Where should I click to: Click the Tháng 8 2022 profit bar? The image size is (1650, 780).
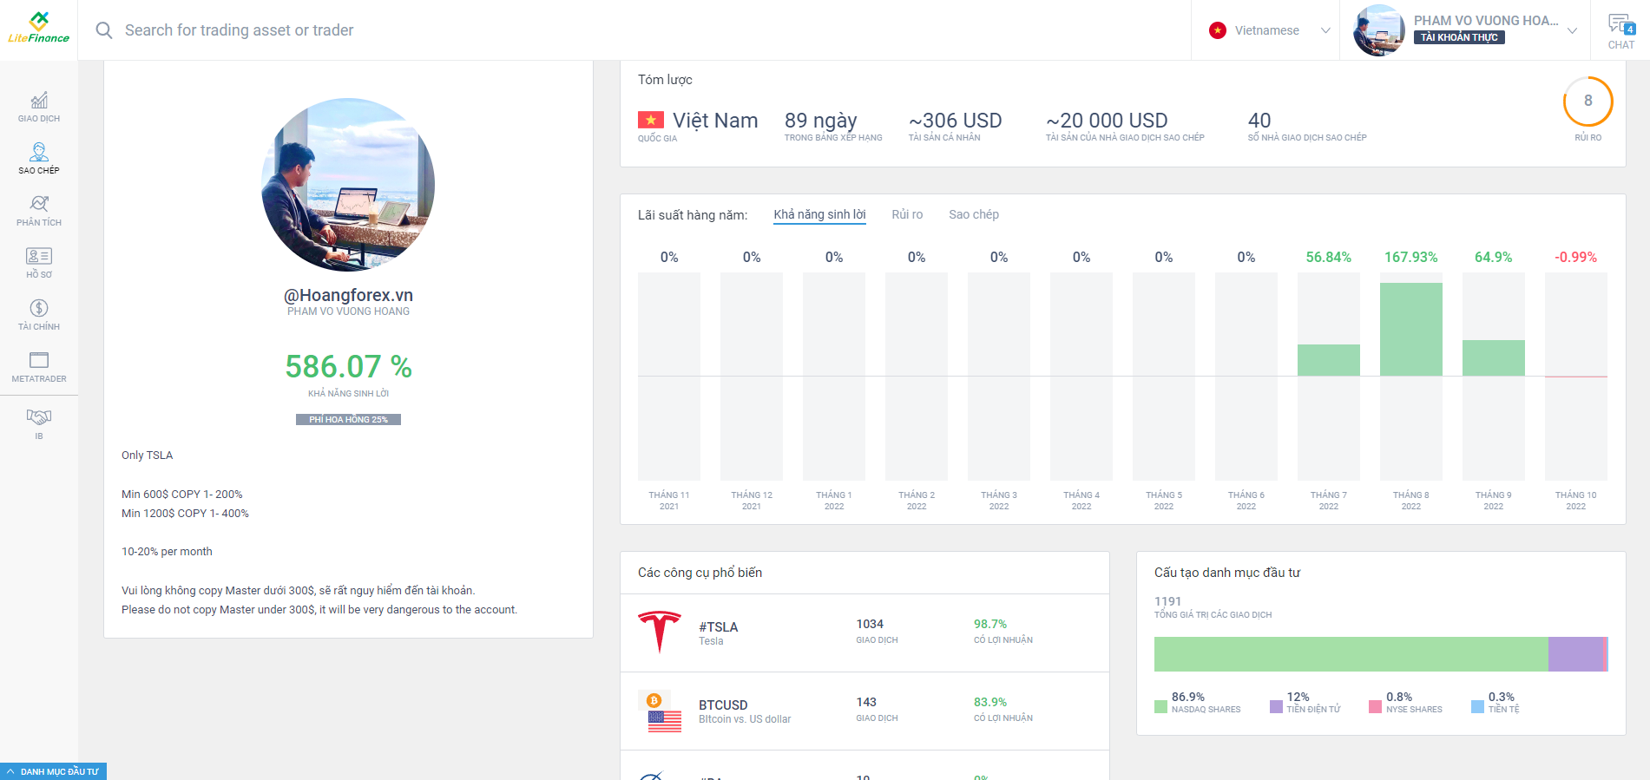point(1410,329)
